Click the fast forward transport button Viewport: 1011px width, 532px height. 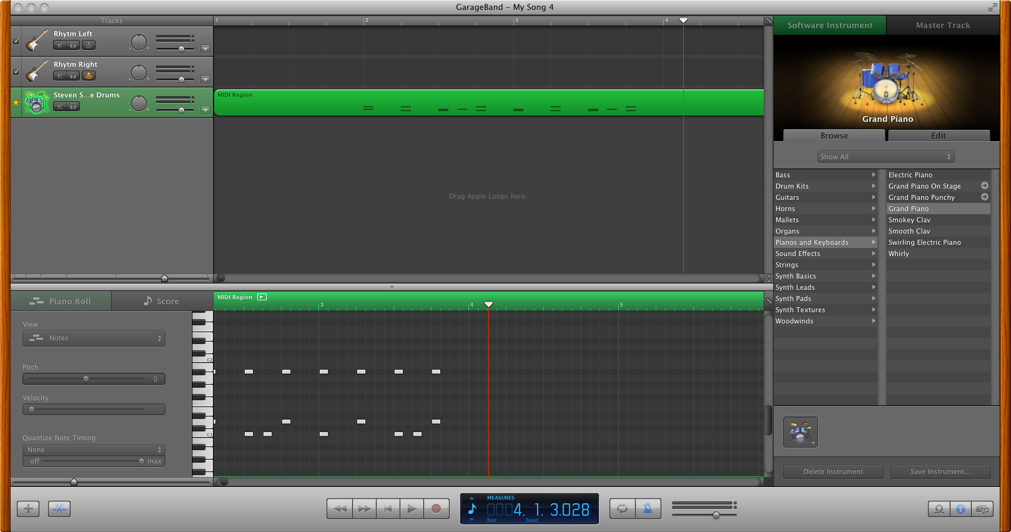tap(364, 508)
